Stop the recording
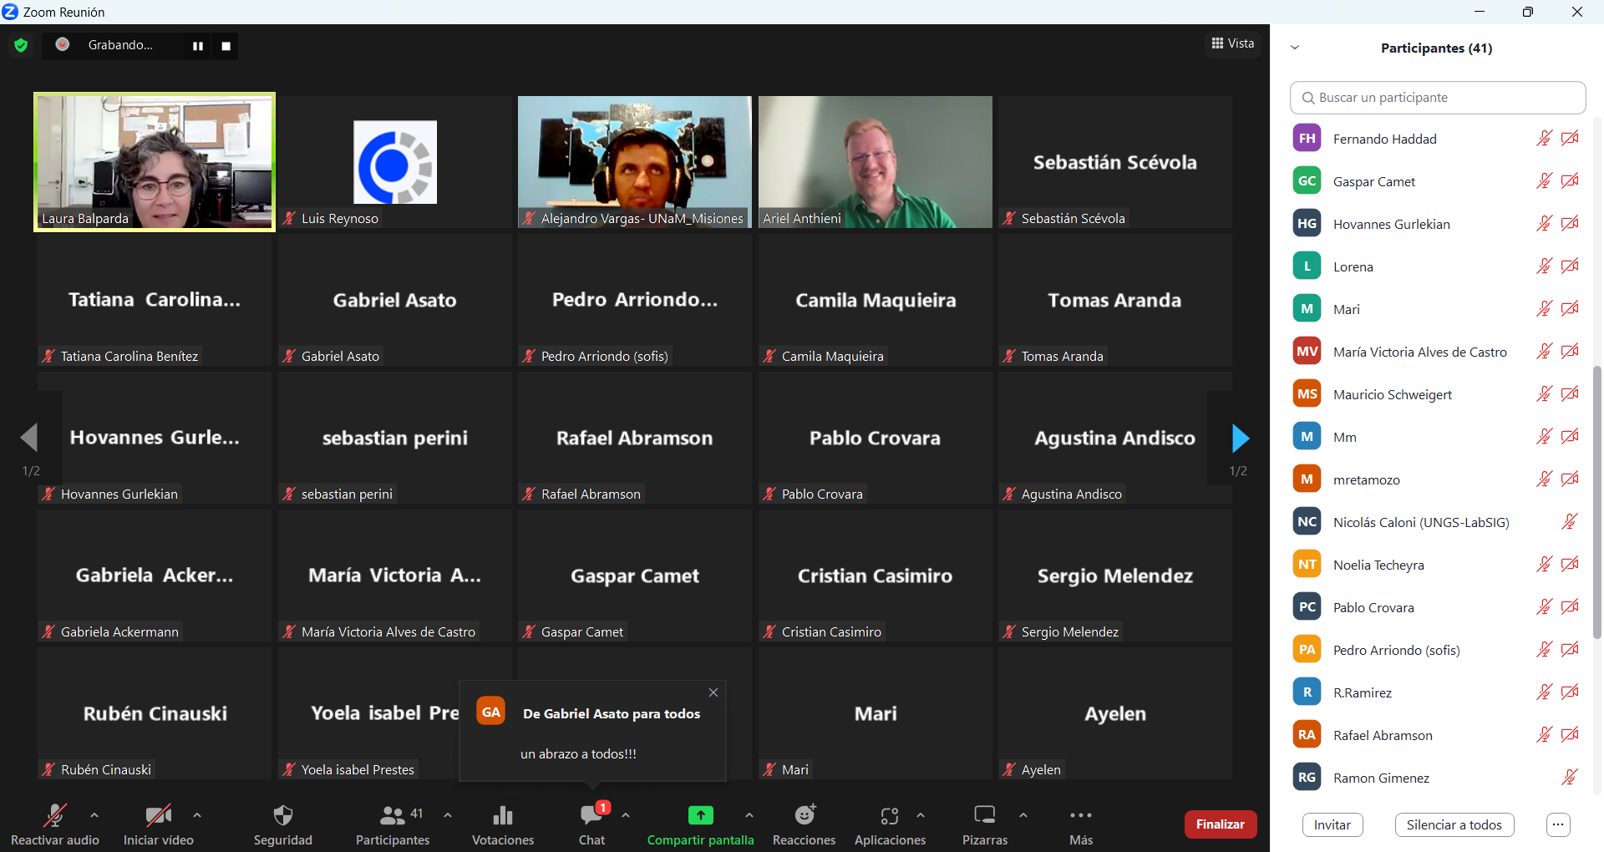The width and height of the screenshot is (1604, 852). coord(226,46)
